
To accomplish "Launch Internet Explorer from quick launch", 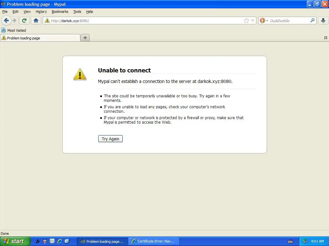I will pos(60,241).
